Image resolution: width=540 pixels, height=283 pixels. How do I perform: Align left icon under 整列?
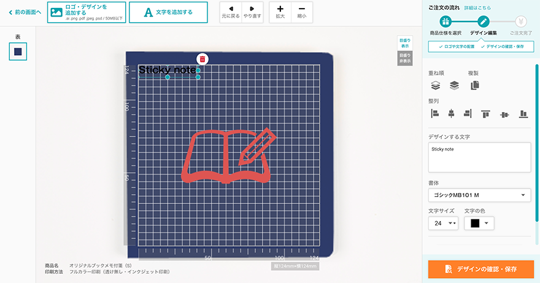[x=434, y=113]
